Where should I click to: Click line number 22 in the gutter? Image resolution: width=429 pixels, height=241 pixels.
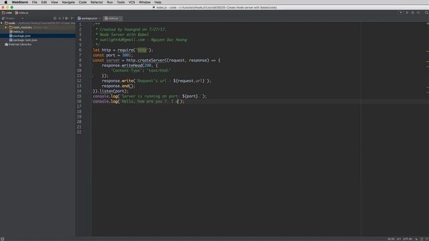79,133
